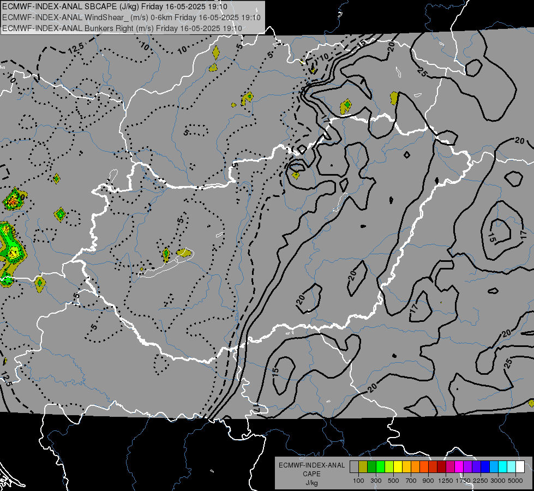Screen dimensions: 534x491
Task: Click the 3000 legend tick label
Action: 497,481
